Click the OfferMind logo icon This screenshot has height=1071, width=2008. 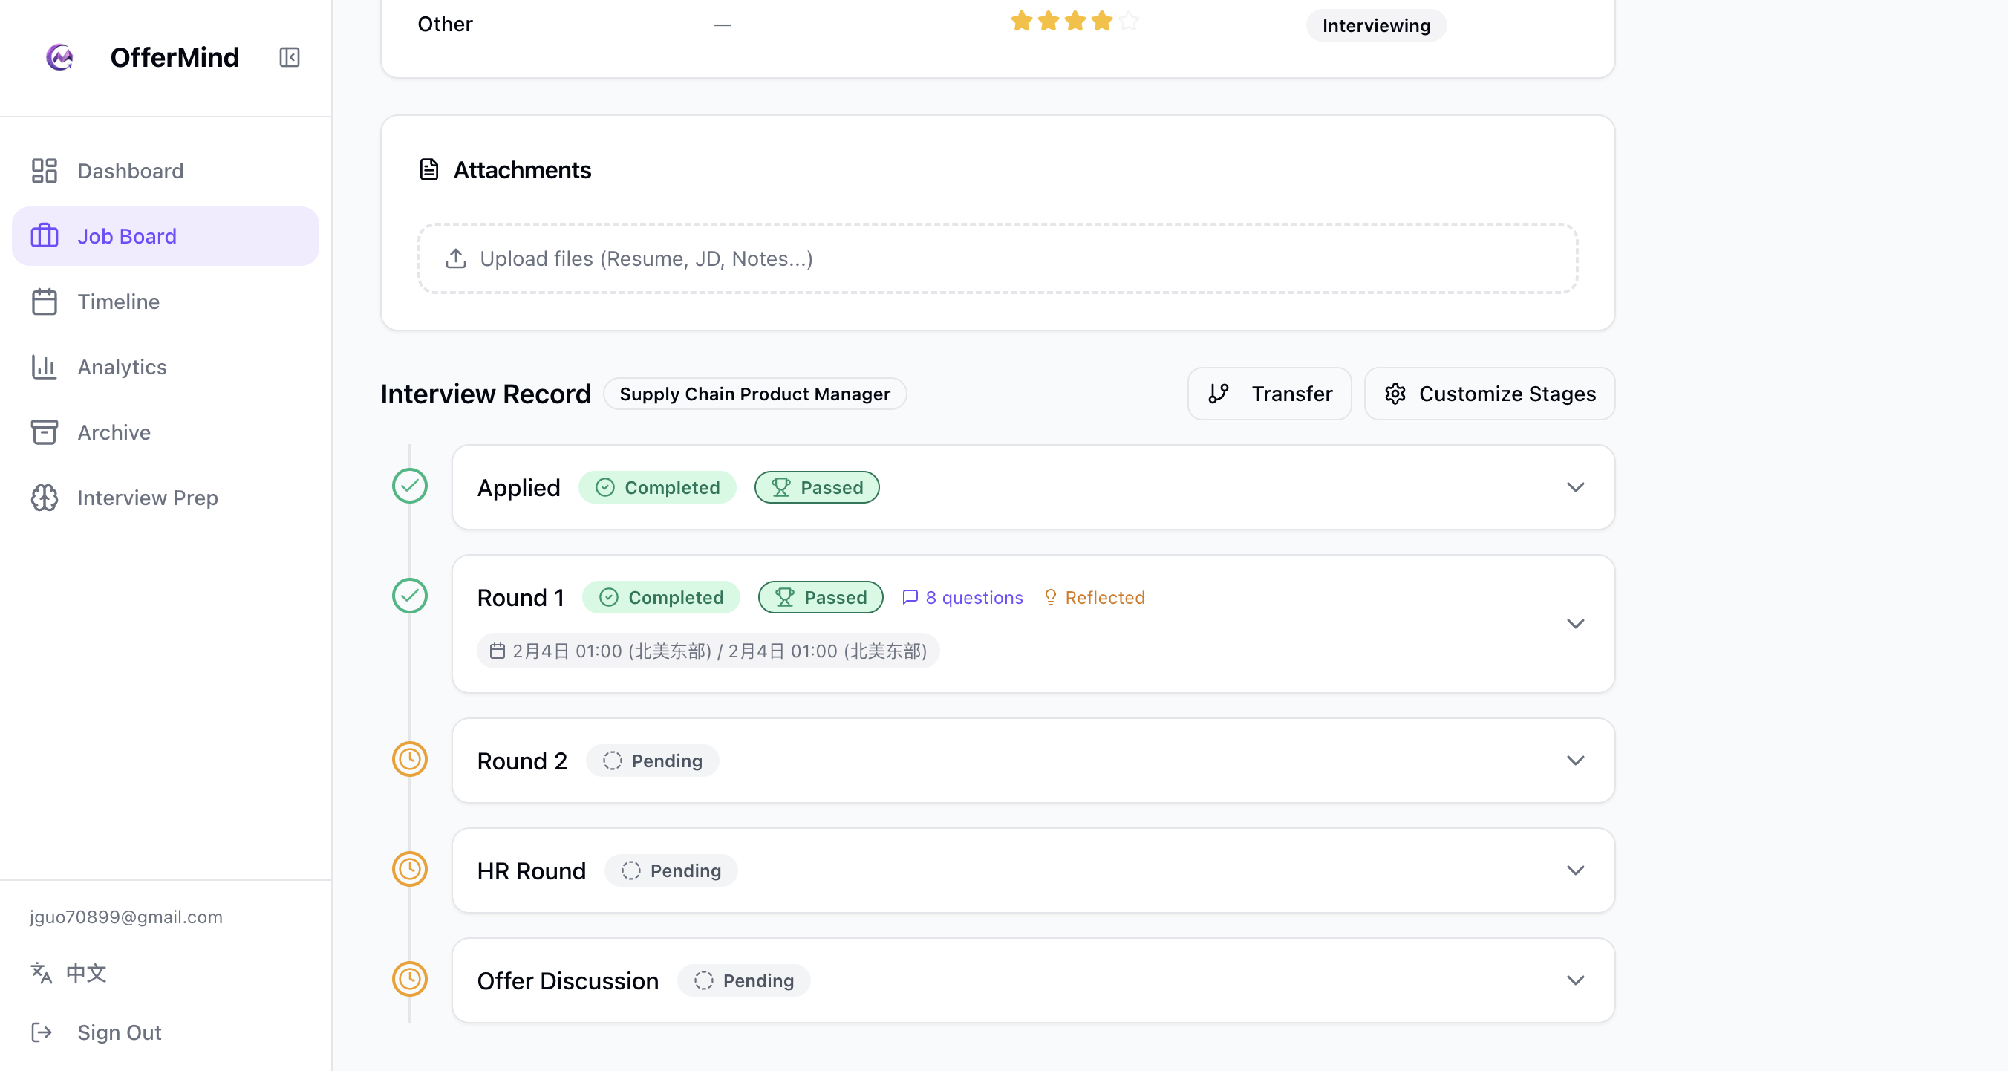60,57
